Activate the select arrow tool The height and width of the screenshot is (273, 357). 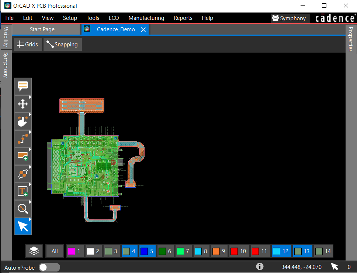click(x=23, y=226)
